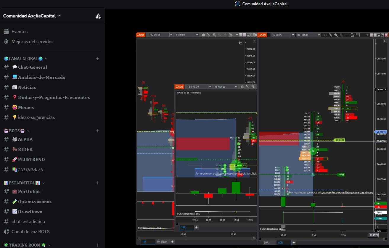
Task: Toggle F scale button in NQ 1 Minute chart
Action: click(255, 41)
